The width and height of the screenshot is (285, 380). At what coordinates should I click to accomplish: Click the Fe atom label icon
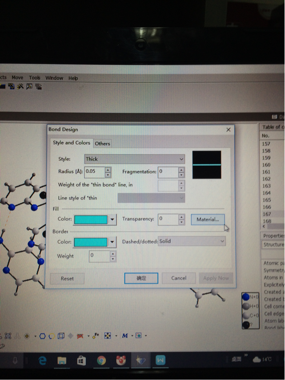pyautogui.click(x=96, y=336)
